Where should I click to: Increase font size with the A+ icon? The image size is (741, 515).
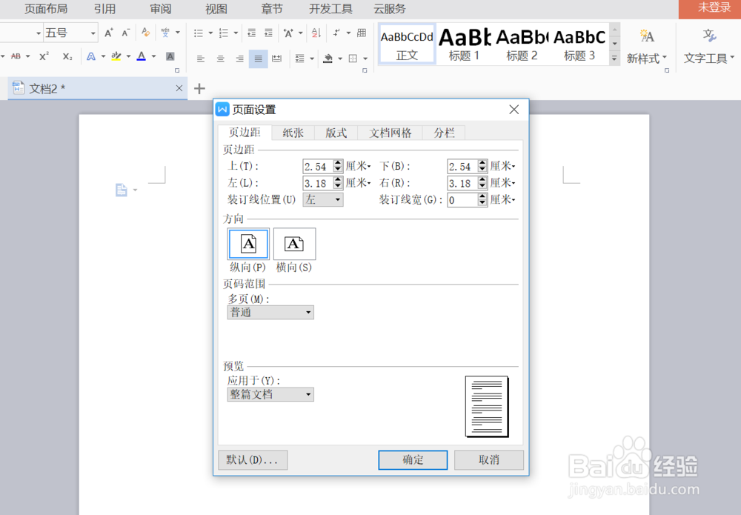107,33
